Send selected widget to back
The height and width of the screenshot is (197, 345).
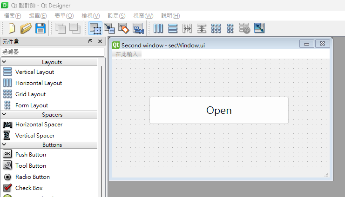coord(60,28)
